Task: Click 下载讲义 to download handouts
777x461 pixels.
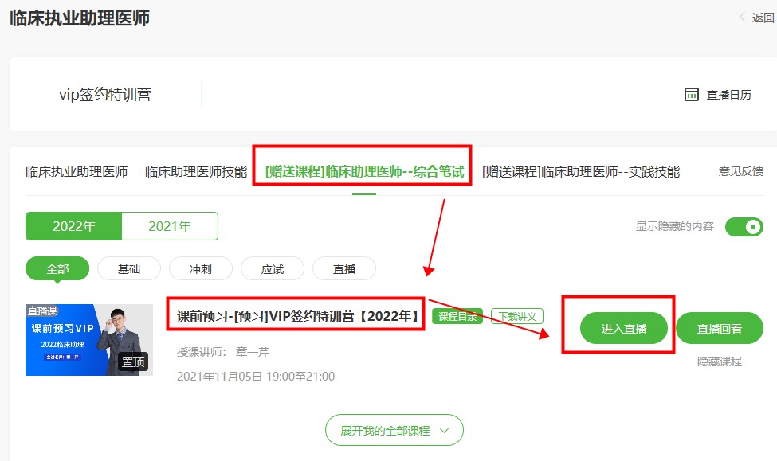Action: pos(516,316)
